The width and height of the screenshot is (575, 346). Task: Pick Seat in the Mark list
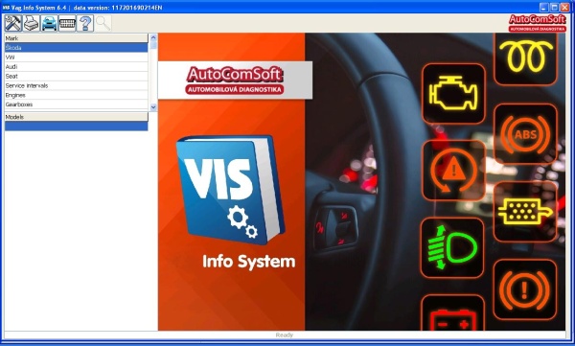76,76
